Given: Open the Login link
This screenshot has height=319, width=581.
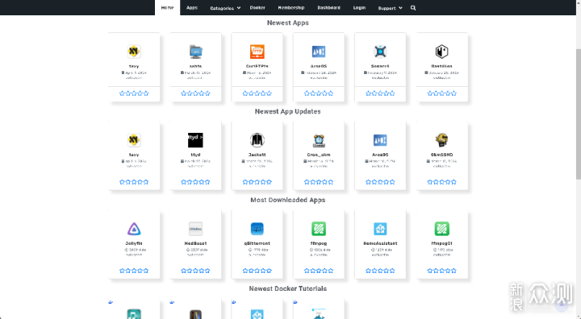Looking at the screenshot, I should [x=359, y=7].
